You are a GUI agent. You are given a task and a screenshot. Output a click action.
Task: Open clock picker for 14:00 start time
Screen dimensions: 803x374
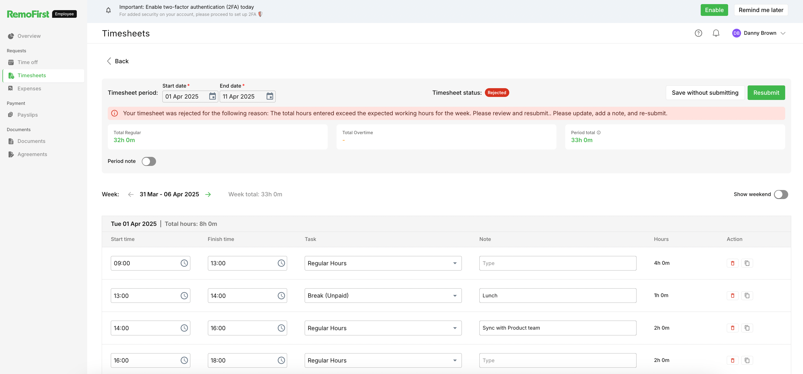(184, 328)
